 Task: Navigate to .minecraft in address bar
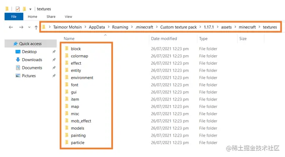(144, 27)
